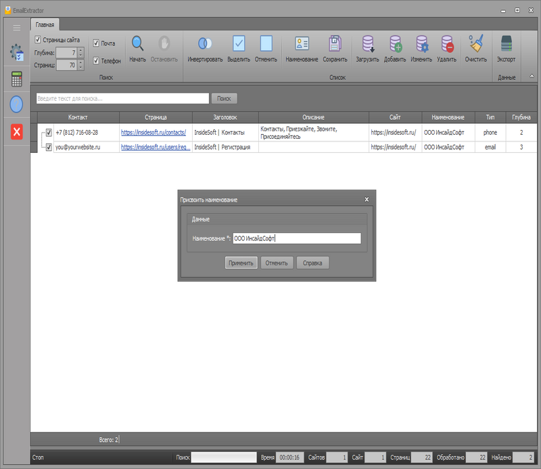Switch to the Главная tab
The width and height of the screenshot is (541, 469).
(45, 24)
